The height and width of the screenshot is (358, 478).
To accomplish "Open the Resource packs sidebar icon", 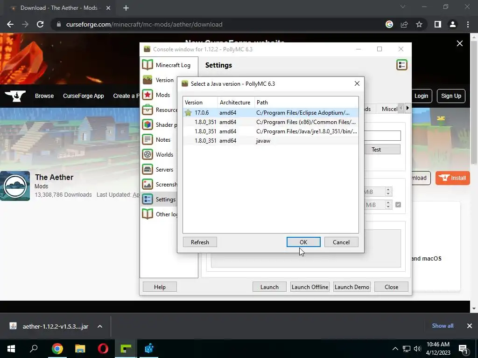I will pyautogui.click(x=148, y=110).
